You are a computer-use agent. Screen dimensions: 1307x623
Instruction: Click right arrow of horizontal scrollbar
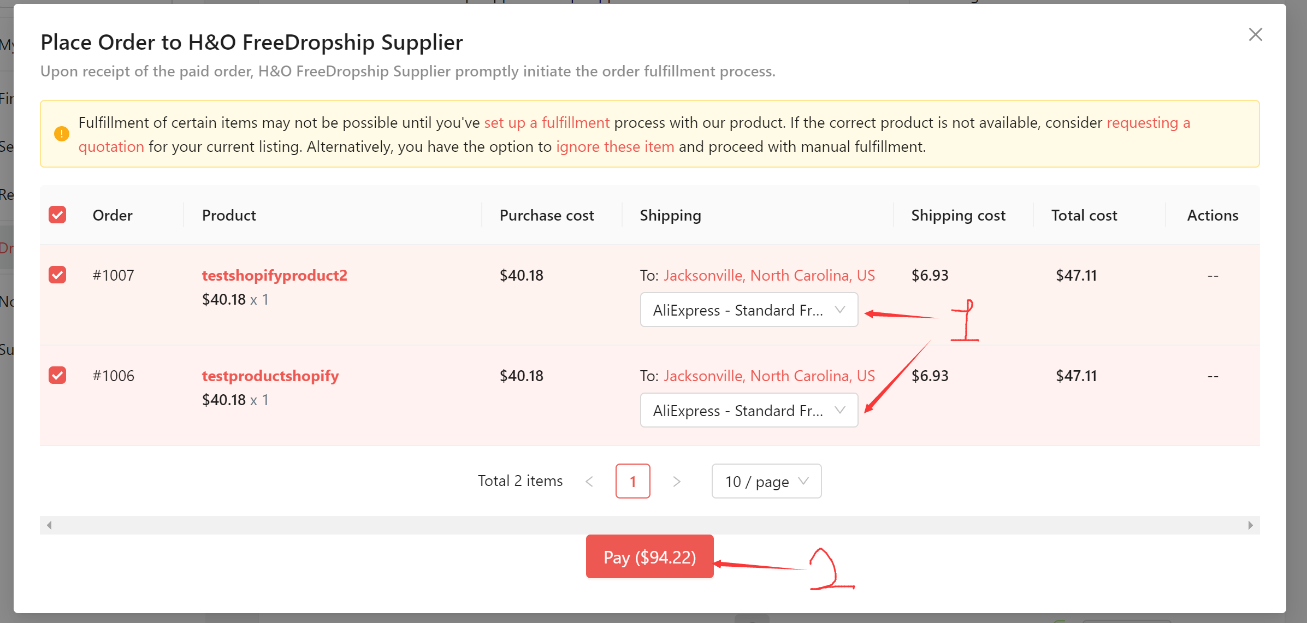(1250, 525)
